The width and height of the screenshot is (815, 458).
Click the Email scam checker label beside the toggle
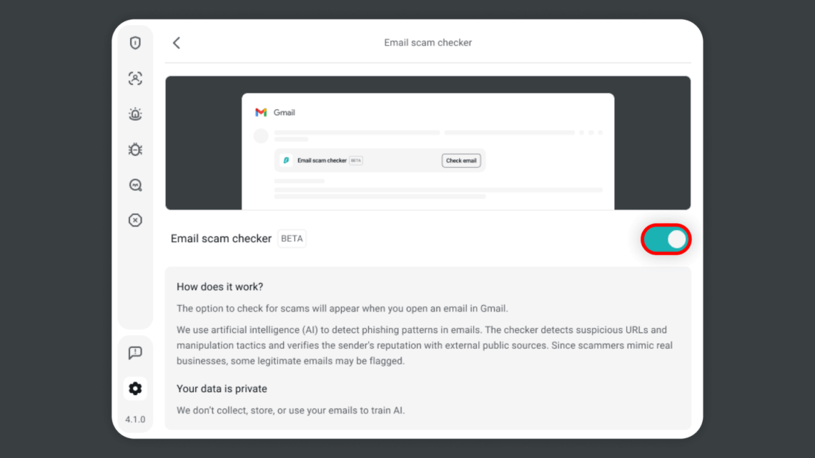point(221,239)
